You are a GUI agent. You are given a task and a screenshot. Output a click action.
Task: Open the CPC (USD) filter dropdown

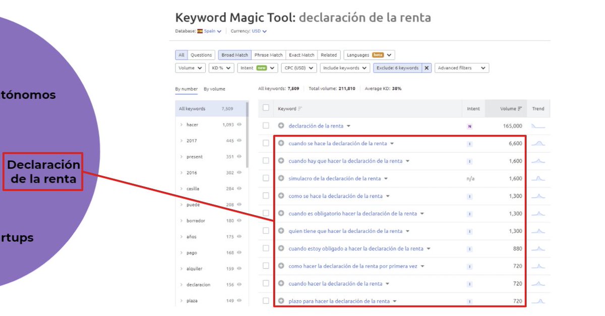click(298, 68)
